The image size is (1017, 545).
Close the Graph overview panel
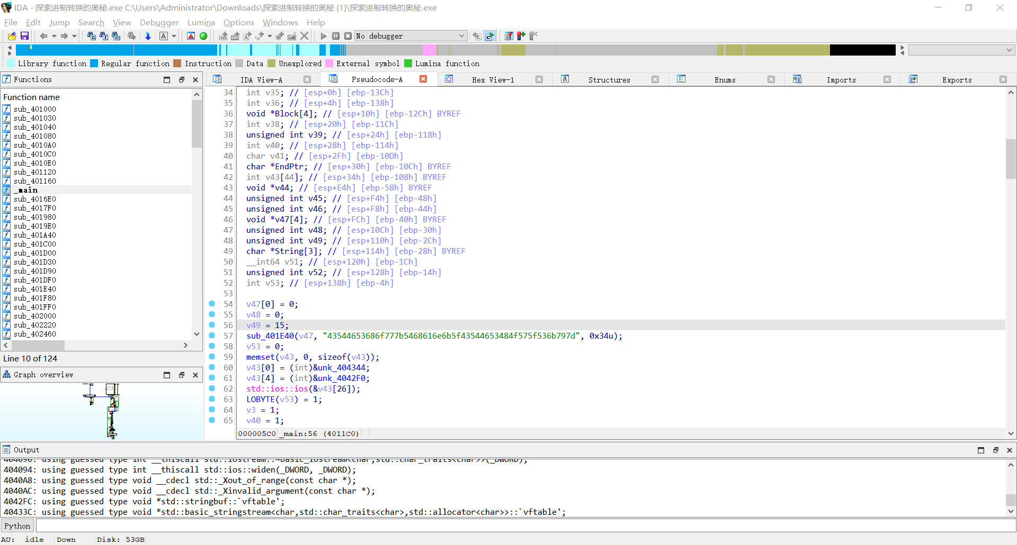pyautogui.click(x=195, y=375)
